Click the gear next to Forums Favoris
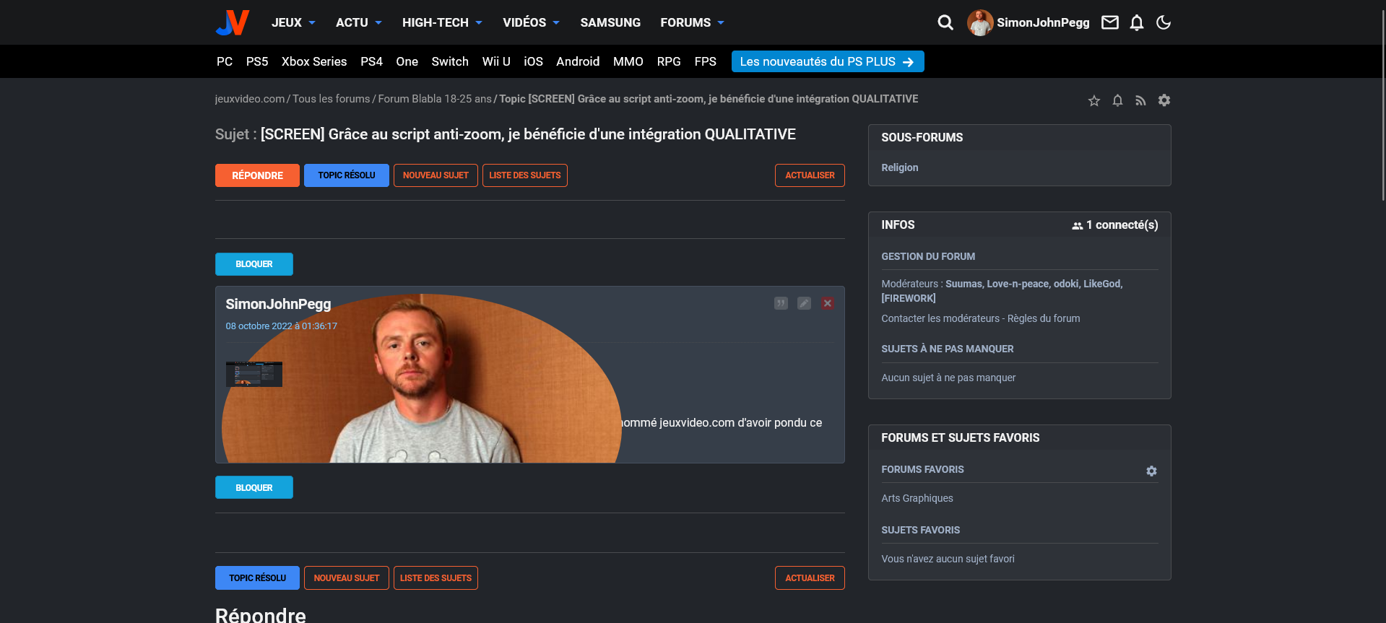This screenshot has height=623, width=1386. [x=1151, y=471]
